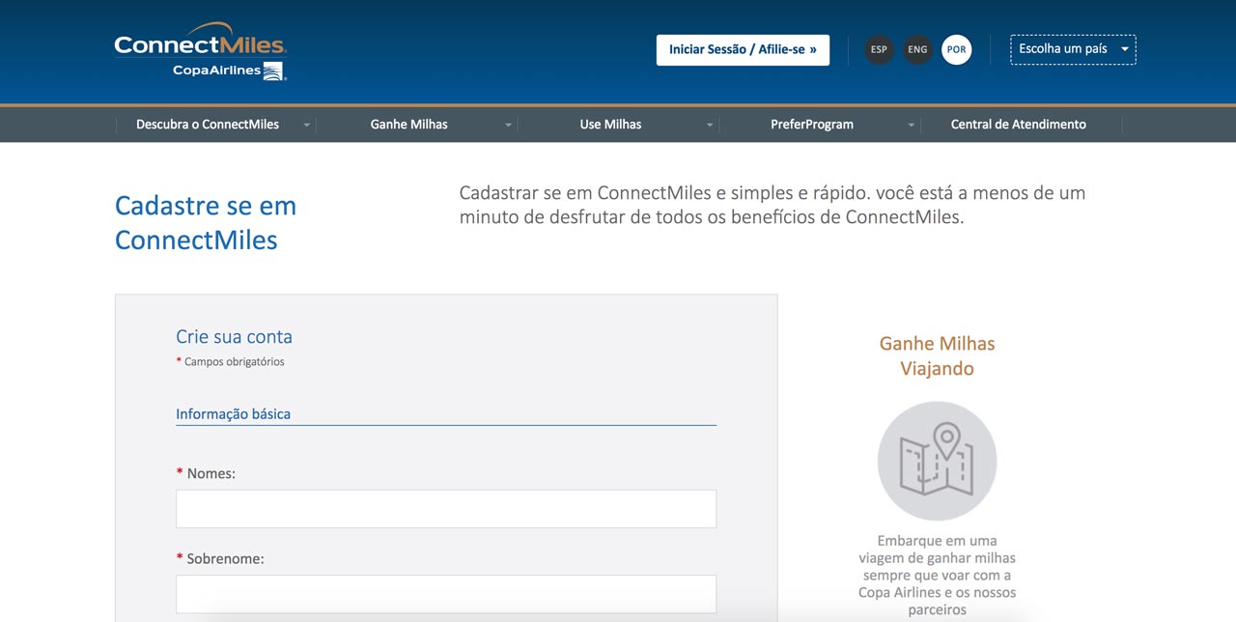Open the Ganhe Milhas menu
Viewport: 1236px width, 622px height.
[409, 125]
